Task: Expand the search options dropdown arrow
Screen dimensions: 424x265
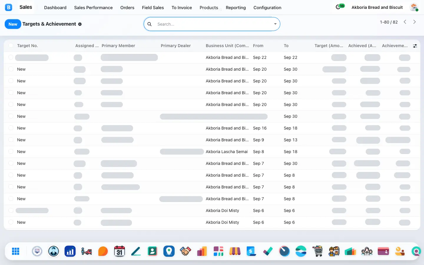Action: point(275,24)
